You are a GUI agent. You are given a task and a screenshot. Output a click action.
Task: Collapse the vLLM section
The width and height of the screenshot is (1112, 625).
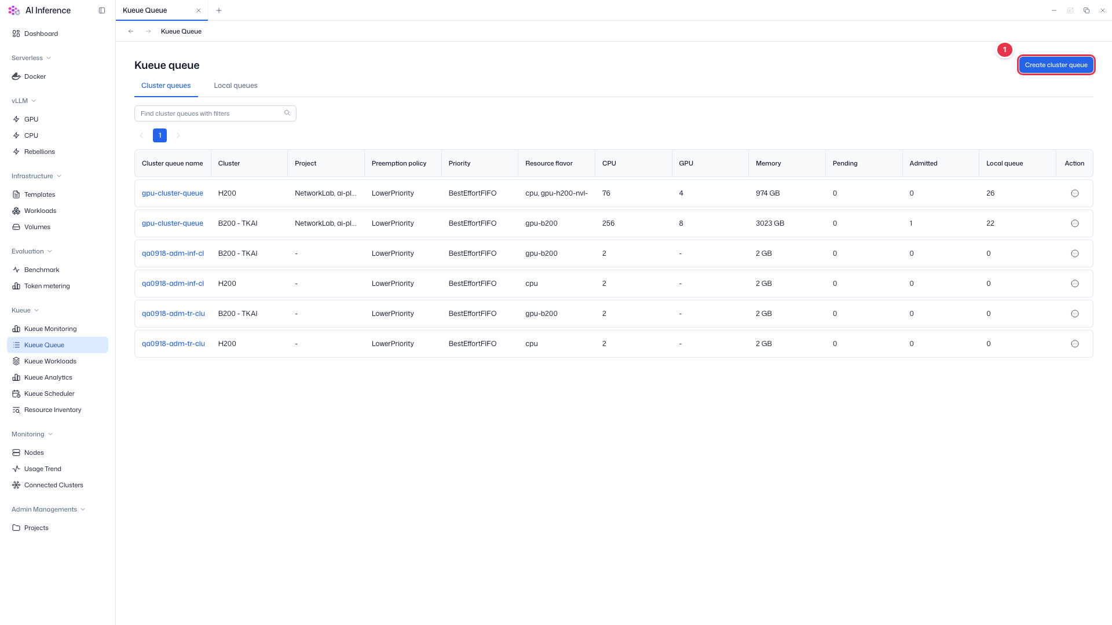pos(24,101)
